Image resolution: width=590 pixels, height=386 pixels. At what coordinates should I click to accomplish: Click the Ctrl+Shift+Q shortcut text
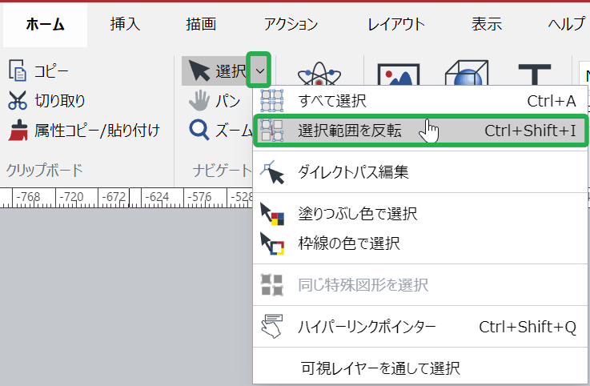coord(528,327)
